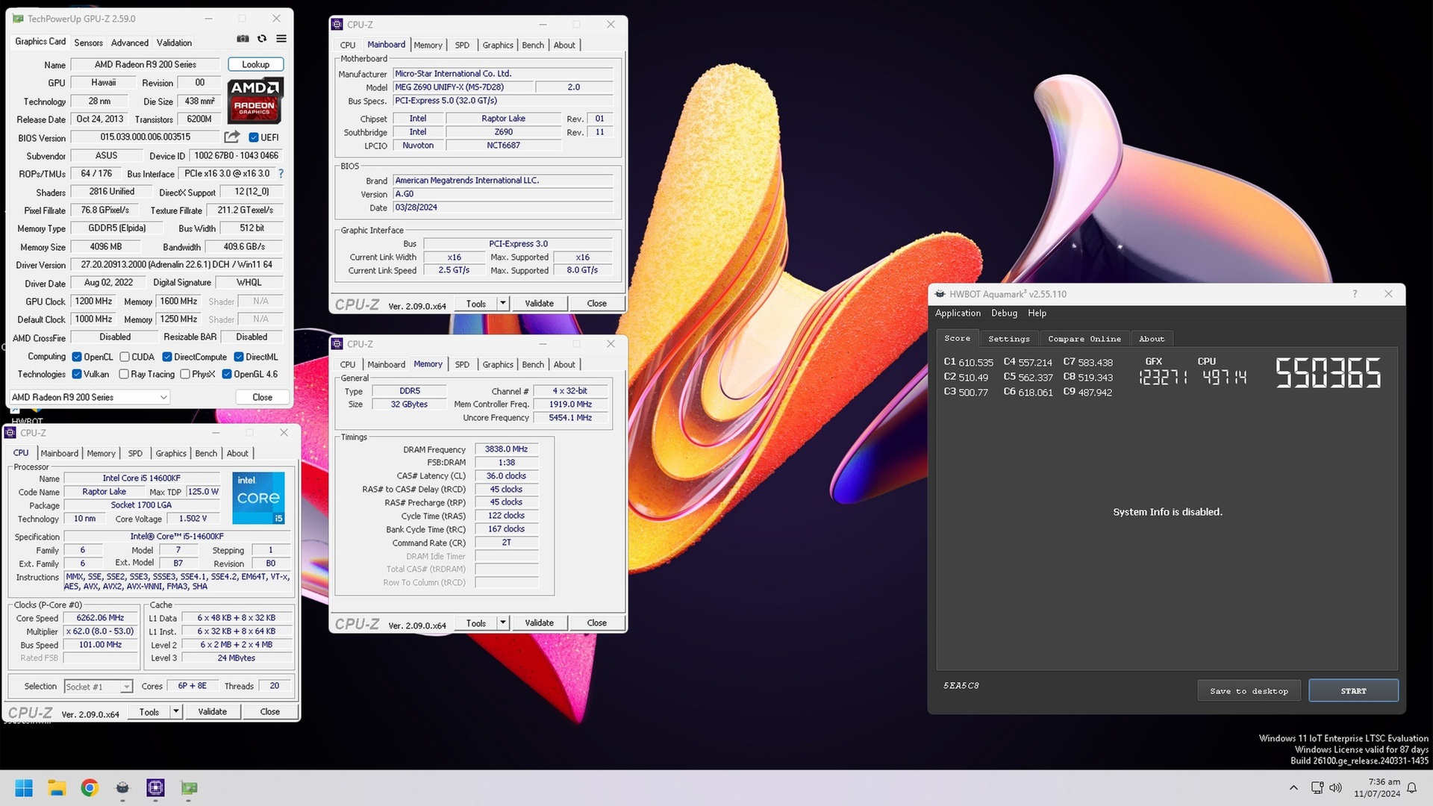
Task: Toggle the OpenGL 4.6 checkbox
Action: (x=227, y=374)
